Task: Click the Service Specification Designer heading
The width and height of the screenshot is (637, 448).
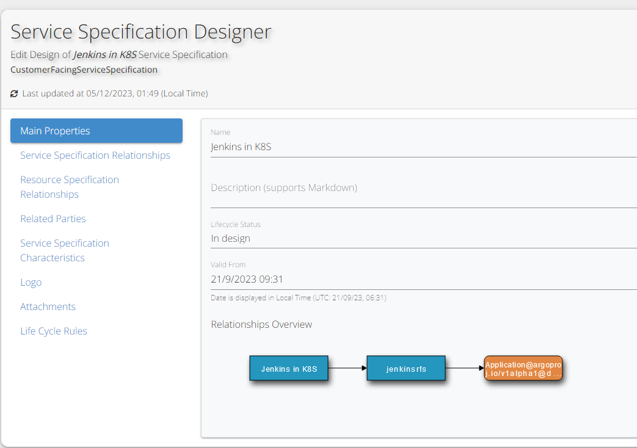Action: click(140, 31)
